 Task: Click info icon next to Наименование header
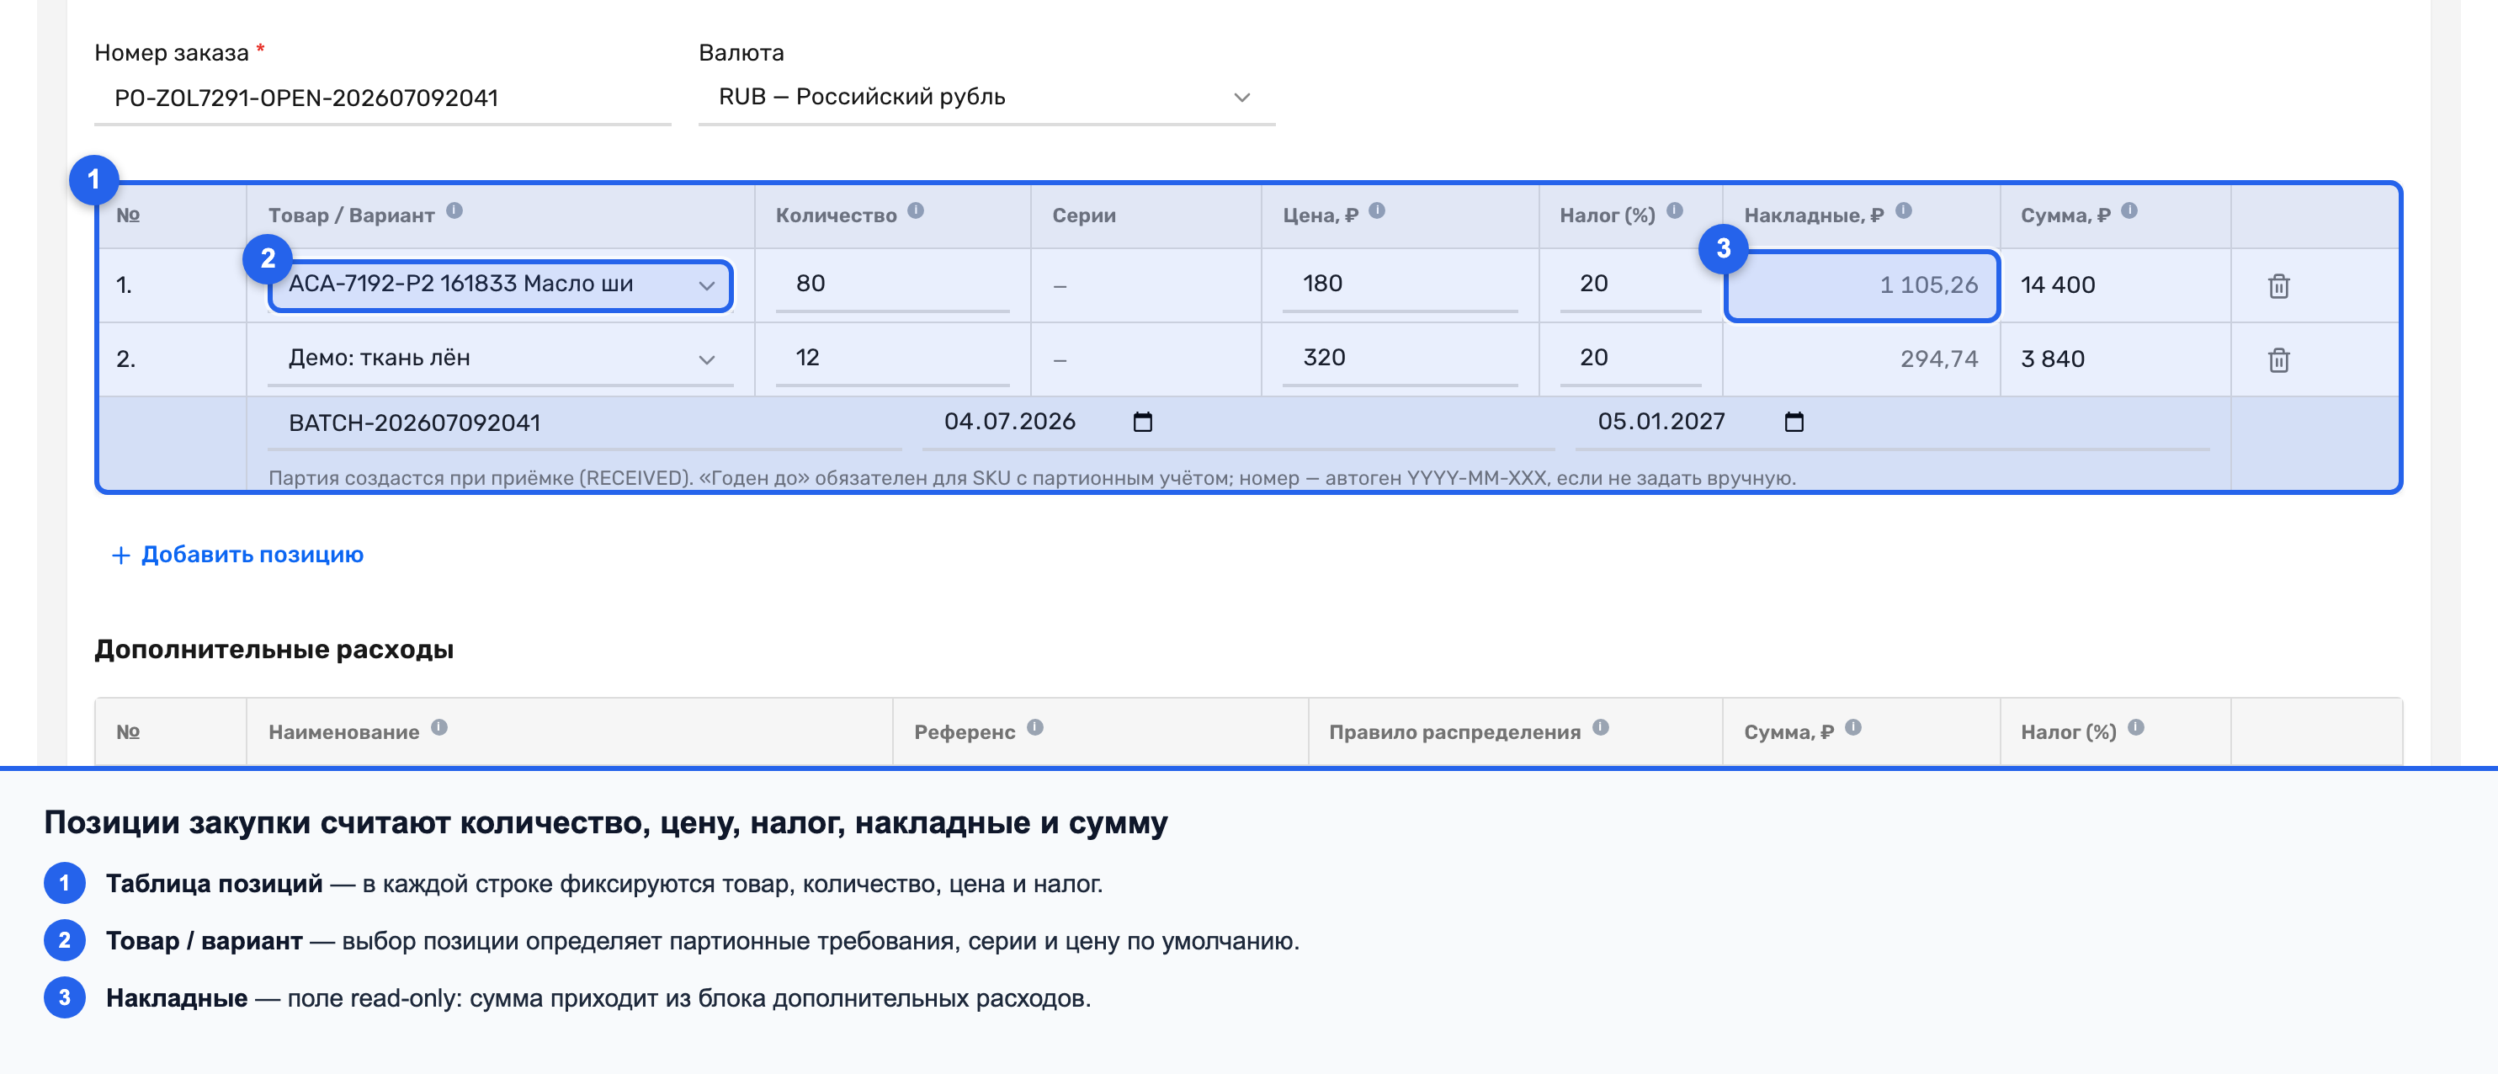pyautogui.click(x=439, y=727)
